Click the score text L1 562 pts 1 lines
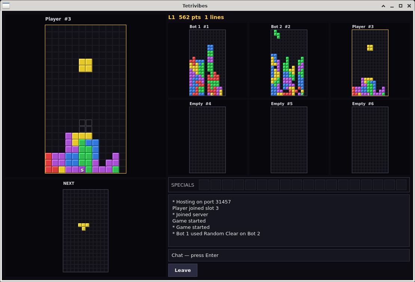Viewport: 415px width, 282px height. (x=196, y=17)
